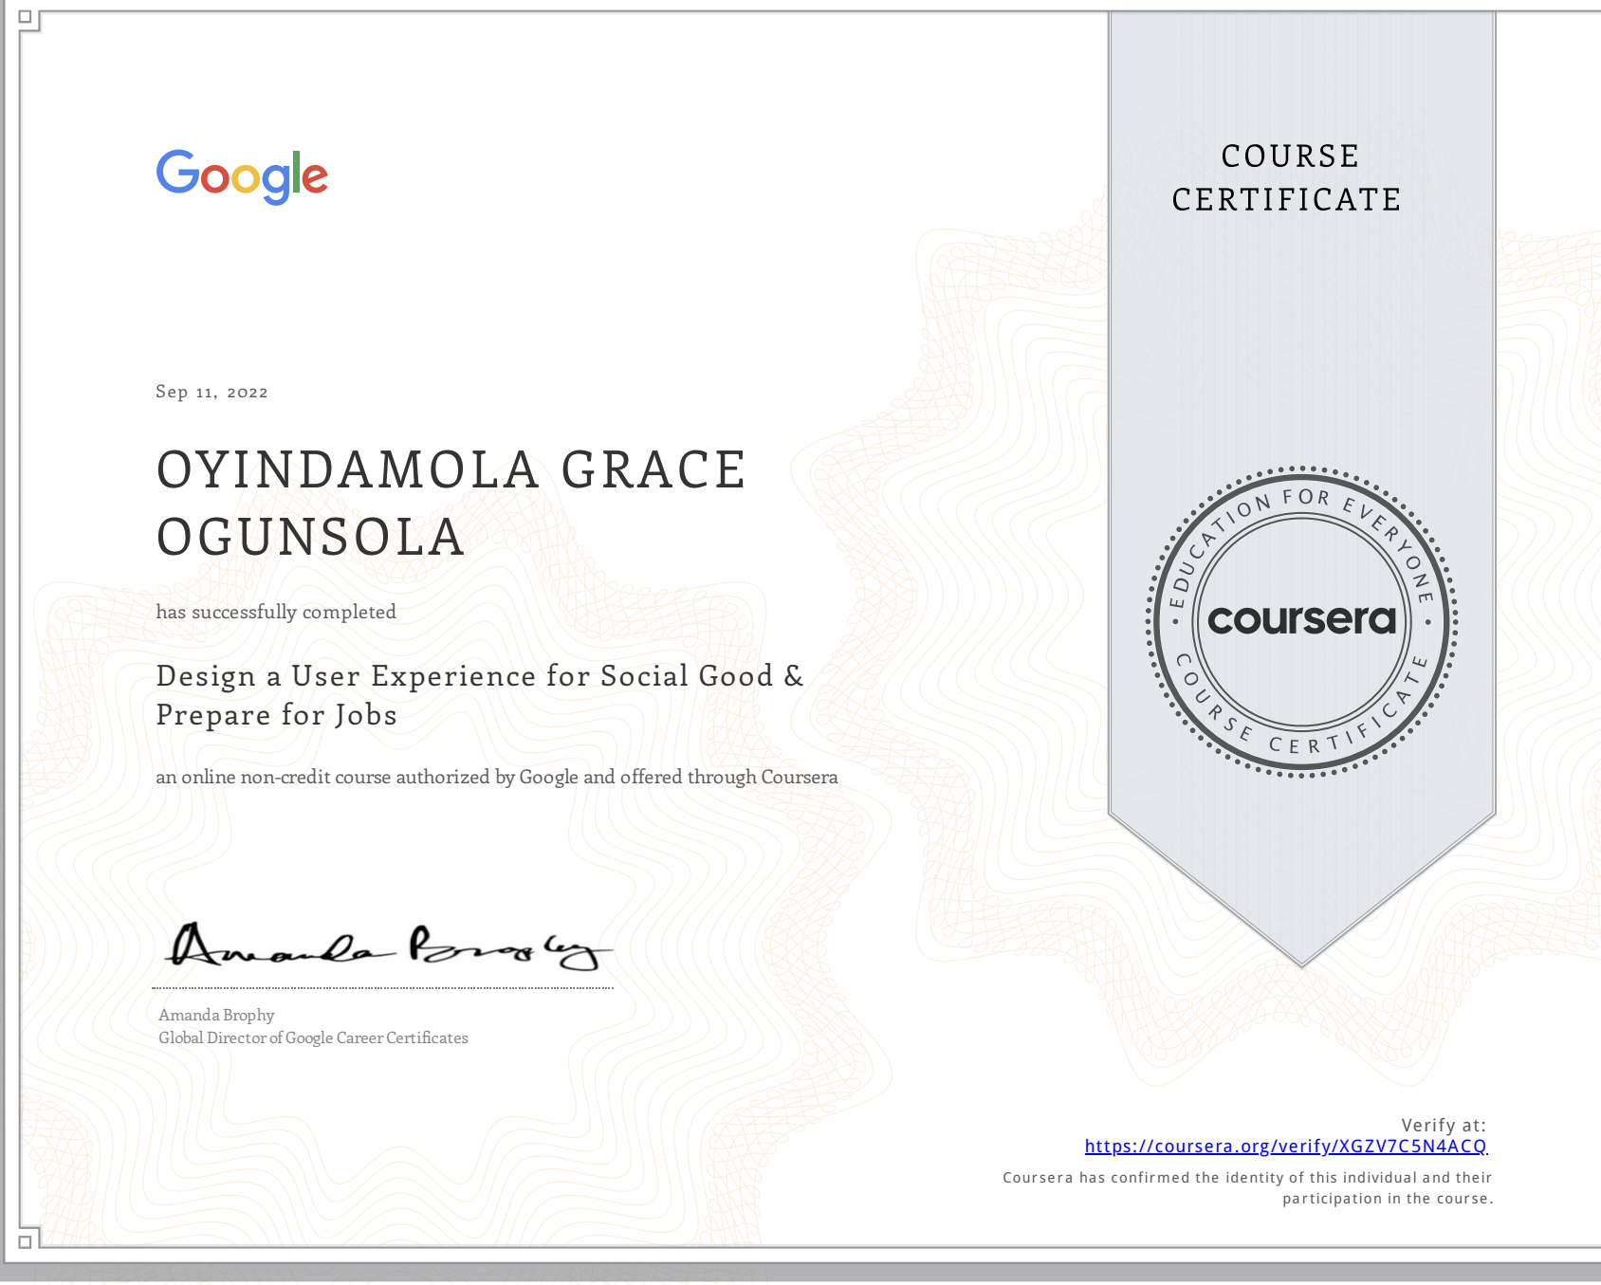Screen dimensions: 1601x1285
Task: Click the Google logo
Action: tap(242, 176)
